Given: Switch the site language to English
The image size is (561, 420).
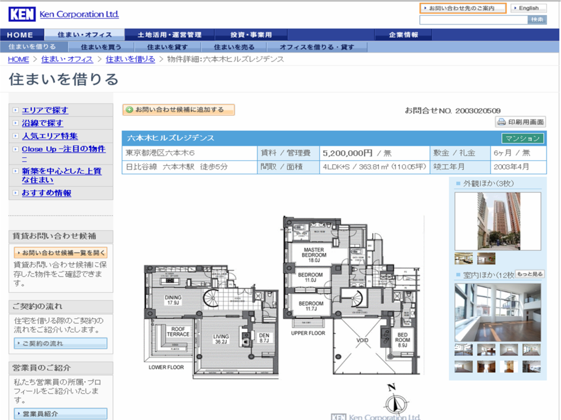Looking at the screenshot, I should coord(528,8).
